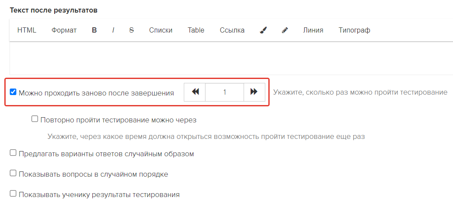This screenshot has width=453, height=204.
Task: Click the hint about time before retaking test
Action: 206,137
